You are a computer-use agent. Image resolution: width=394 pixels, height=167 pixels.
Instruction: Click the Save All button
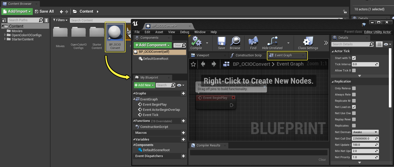[x=44, y=11]
